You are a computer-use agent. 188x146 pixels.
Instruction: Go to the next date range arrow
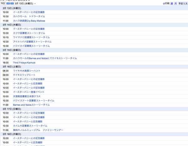point(12,3)
